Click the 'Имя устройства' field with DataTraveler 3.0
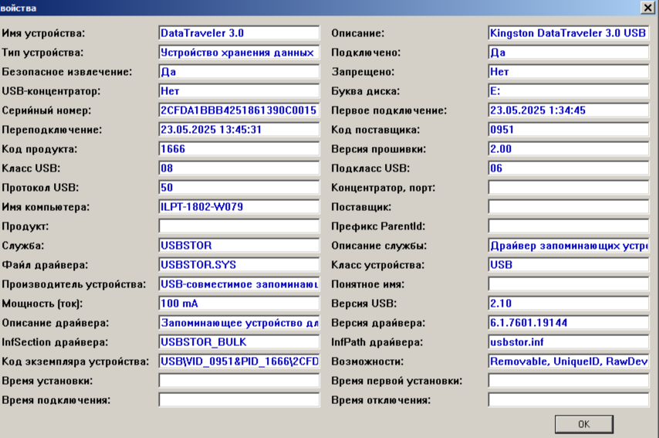659x438 pixels. click(x=238, y=33)
